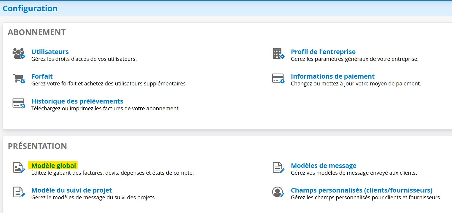Image resolution: width=452 pixels, height=213 pixels.
Task: Click the Modèle global image-edit icon
Action: click(x=19, y=167)
